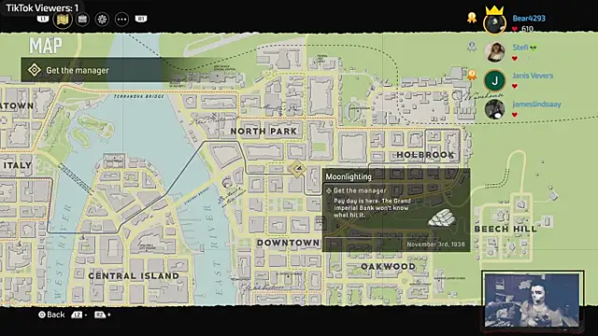
Task: Click the CENTRAL ISLAND district label
Action: tap(134, 276)
